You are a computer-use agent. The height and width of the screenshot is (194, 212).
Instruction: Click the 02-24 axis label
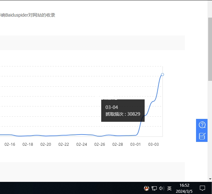click(x=82, y=144)
